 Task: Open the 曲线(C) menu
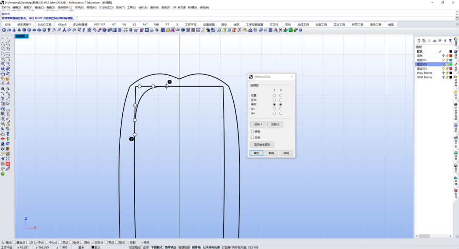point(39,8)
